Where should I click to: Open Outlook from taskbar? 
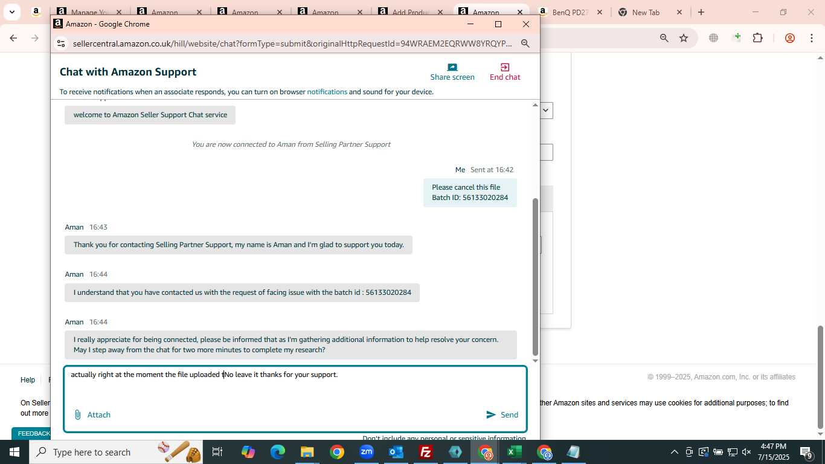pos(396,452)
